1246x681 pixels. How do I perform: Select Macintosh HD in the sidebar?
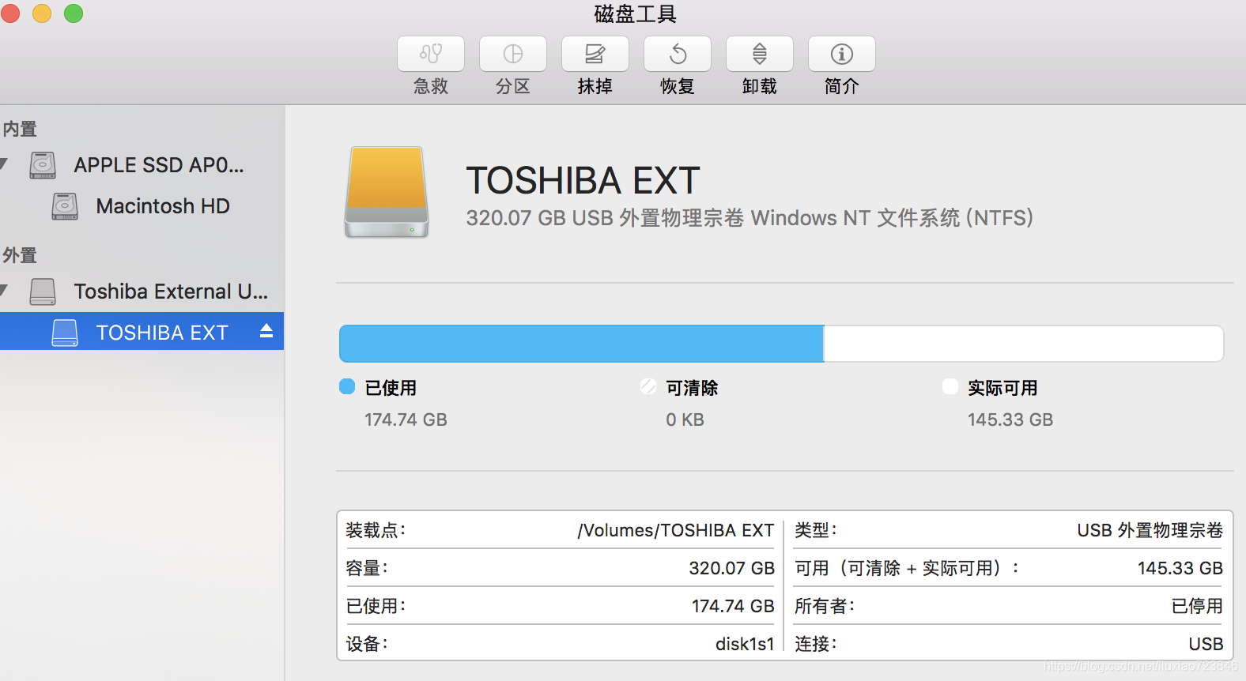(x=163, y=206)
